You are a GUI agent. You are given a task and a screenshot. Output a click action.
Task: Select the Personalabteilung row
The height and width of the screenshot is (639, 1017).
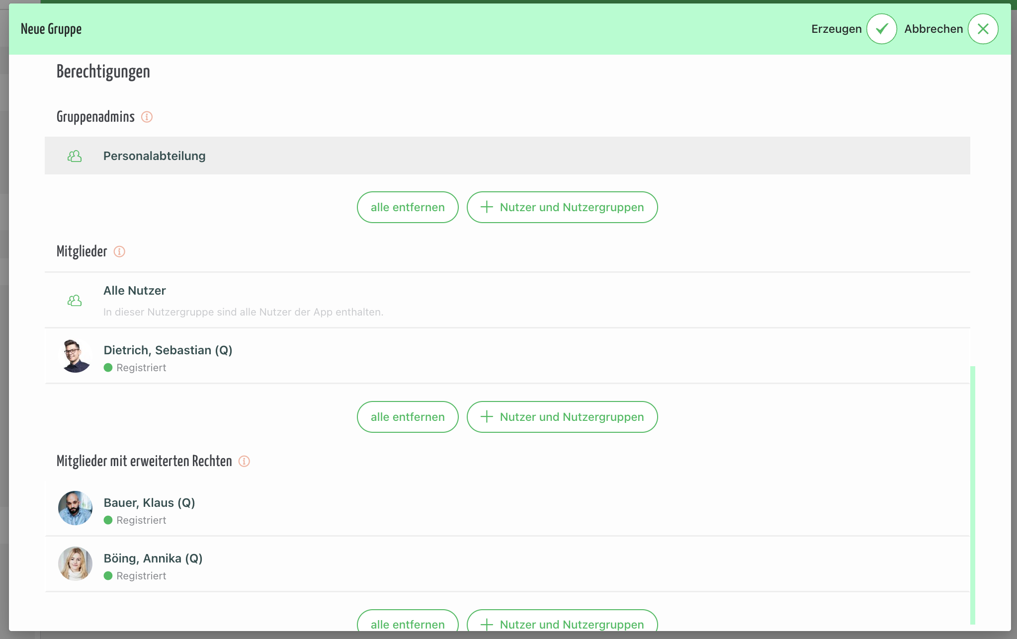(508, 156)
